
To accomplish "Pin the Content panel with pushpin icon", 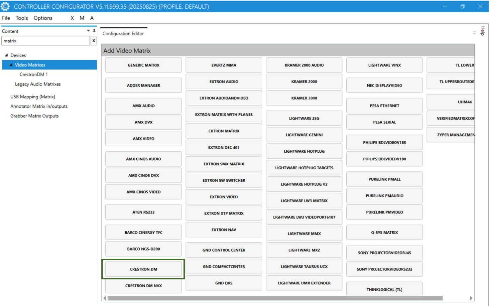I will click(94, 31).
